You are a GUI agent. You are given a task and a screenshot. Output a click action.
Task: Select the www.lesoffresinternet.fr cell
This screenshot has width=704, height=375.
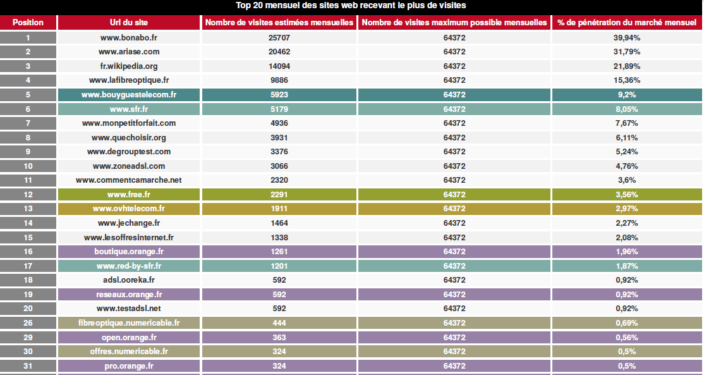[129, 237]
